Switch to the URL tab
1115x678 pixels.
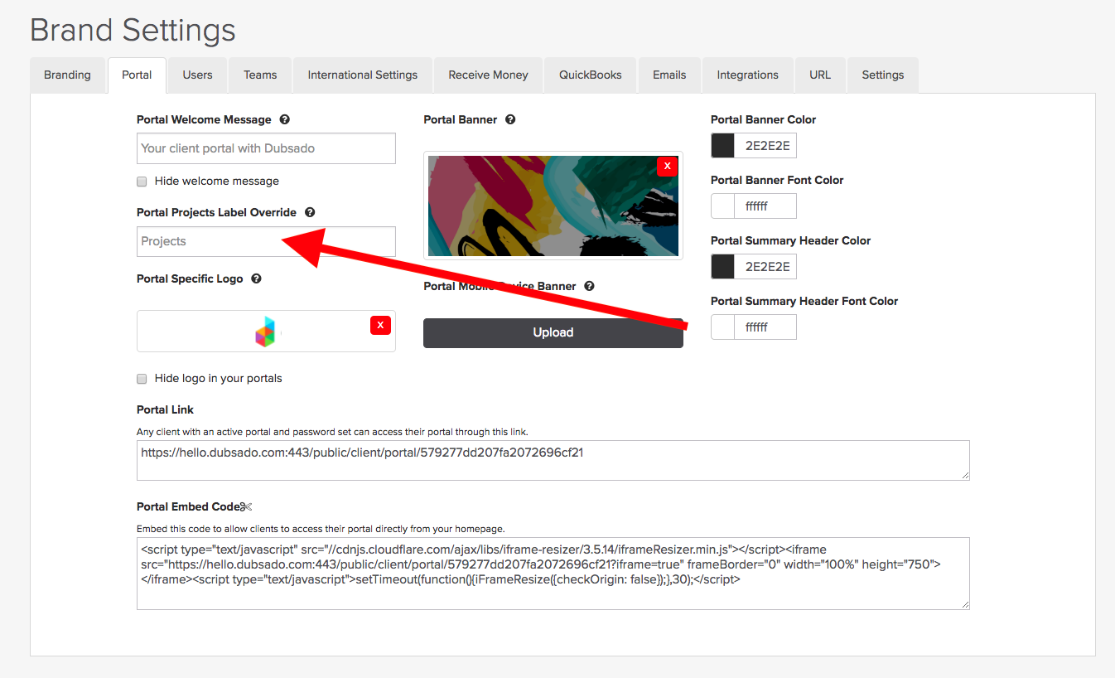820,75
